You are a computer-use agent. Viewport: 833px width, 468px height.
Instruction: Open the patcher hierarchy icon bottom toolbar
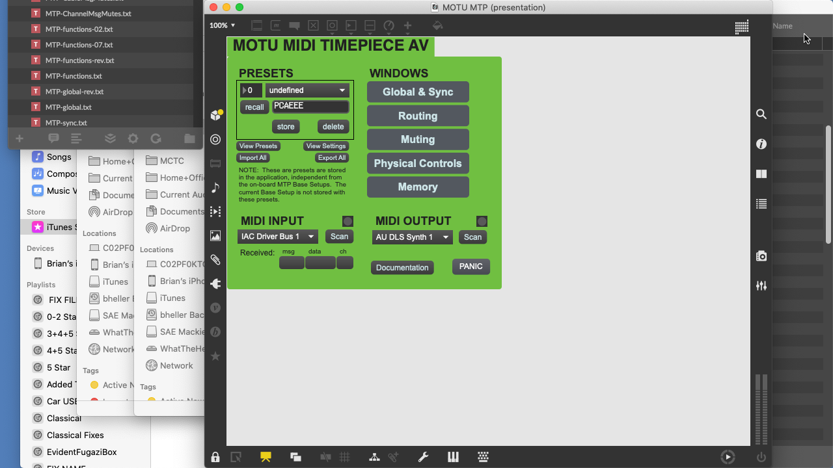(374, 457)
